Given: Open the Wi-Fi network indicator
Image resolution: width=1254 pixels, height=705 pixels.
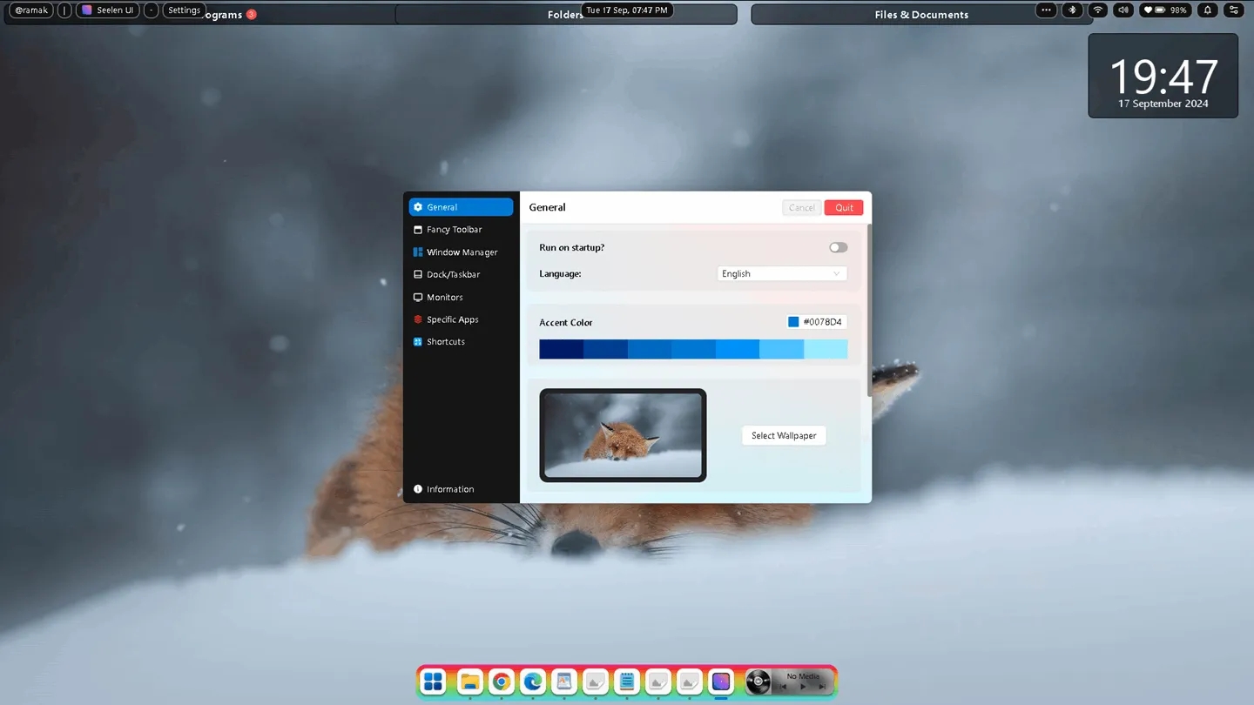Looking at the screenshot, I should 1098,10.
